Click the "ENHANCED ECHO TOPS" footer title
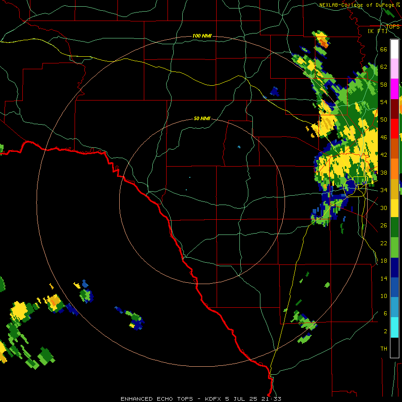 (157, 399)
